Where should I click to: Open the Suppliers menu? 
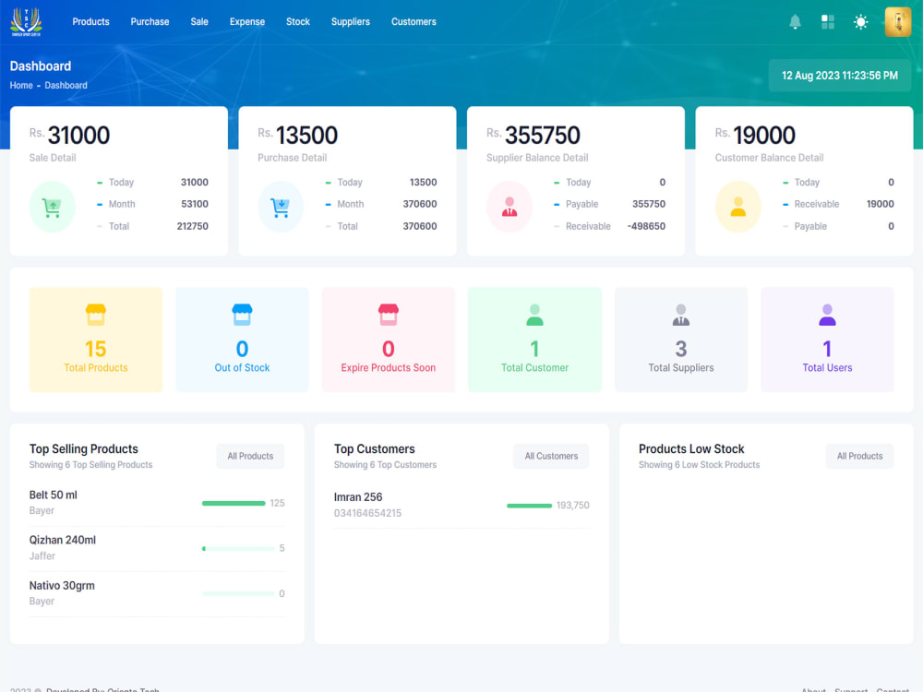click(x=350, y=22)
